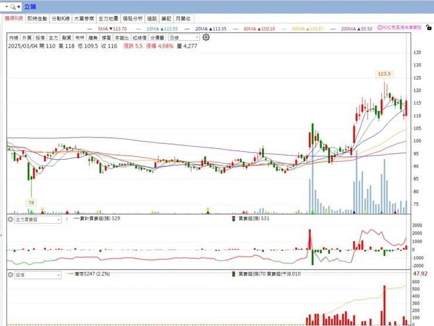Click the pink info circle icon in legend

coord(380,28)
